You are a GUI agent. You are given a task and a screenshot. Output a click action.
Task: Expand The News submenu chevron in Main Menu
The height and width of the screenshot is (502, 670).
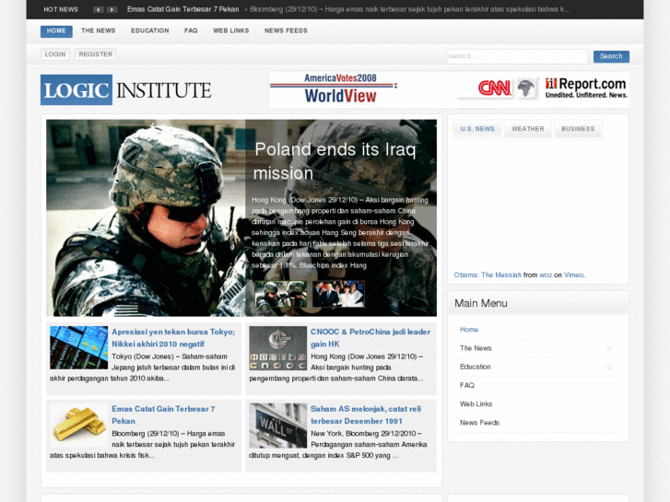coord(609,348)
